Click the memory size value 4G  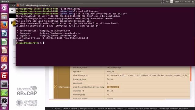108,95
